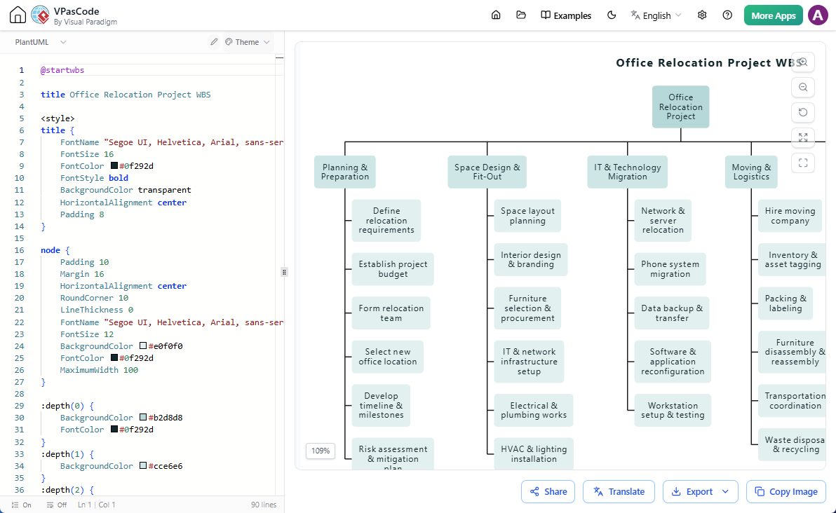Open the English language selector chevron
Image resolution: width=836 pixels, height=513 pixels.
point(678,15)
